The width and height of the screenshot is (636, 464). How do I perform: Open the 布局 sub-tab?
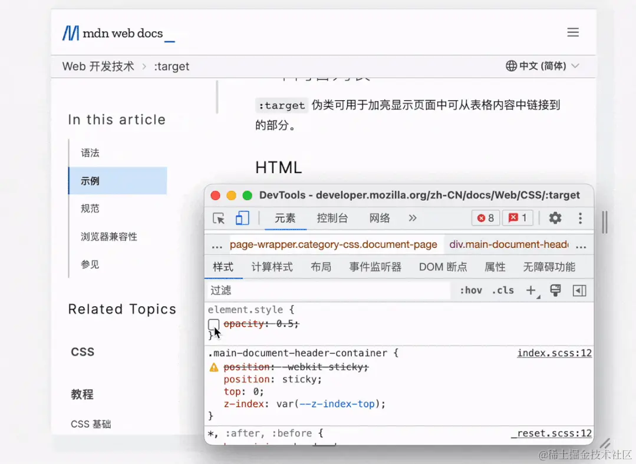click(321, 267)
